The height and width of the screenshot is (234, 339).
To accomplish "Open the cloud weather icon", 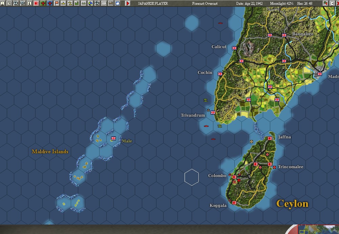I will click(118, 3).
